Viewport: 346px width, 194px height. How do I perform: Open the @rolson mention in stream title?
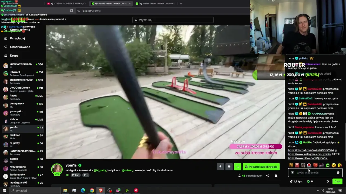[x=127, y=170]
